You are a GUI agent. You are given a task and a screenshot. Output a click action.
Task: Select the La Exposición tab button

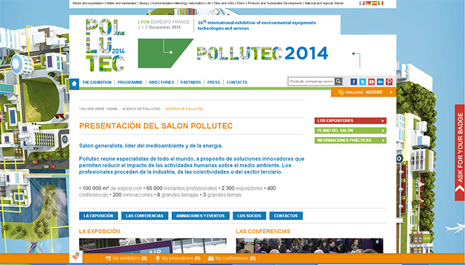pyautogui.click(x=99, y=216)
